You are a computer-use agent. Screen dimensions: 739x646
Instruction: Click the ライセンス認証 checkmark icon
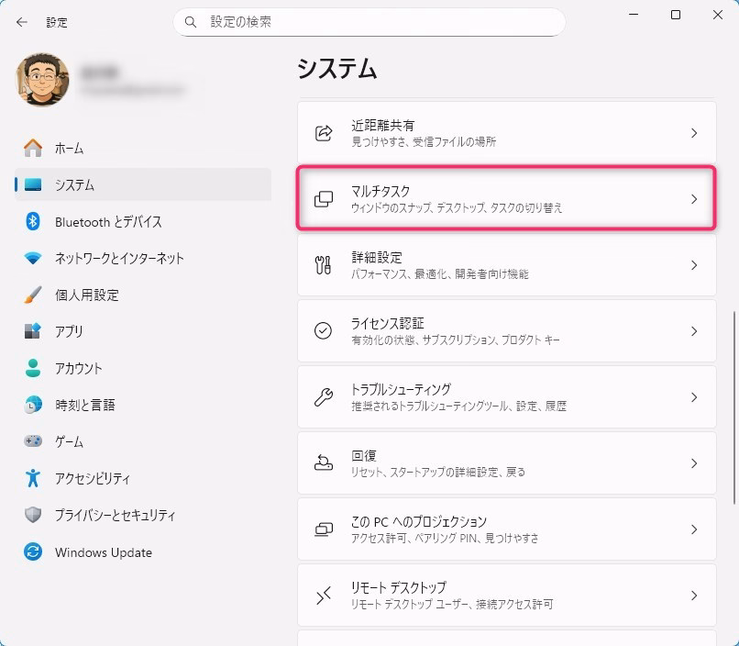(323, 331)
